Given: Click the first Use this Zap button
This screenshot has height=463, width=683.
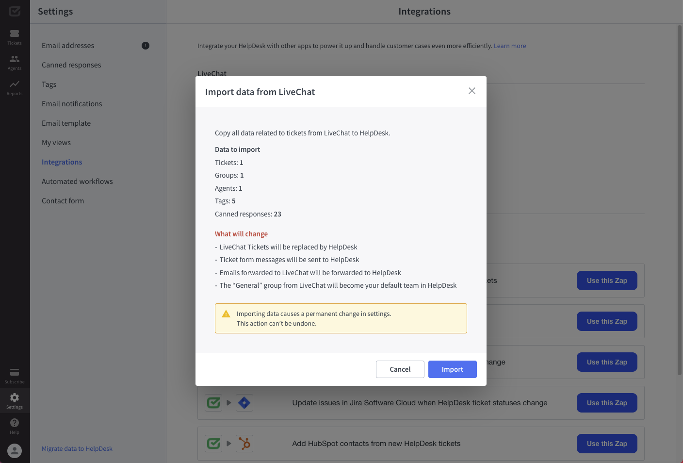Looking at the screenshot, I should [607, 281].
